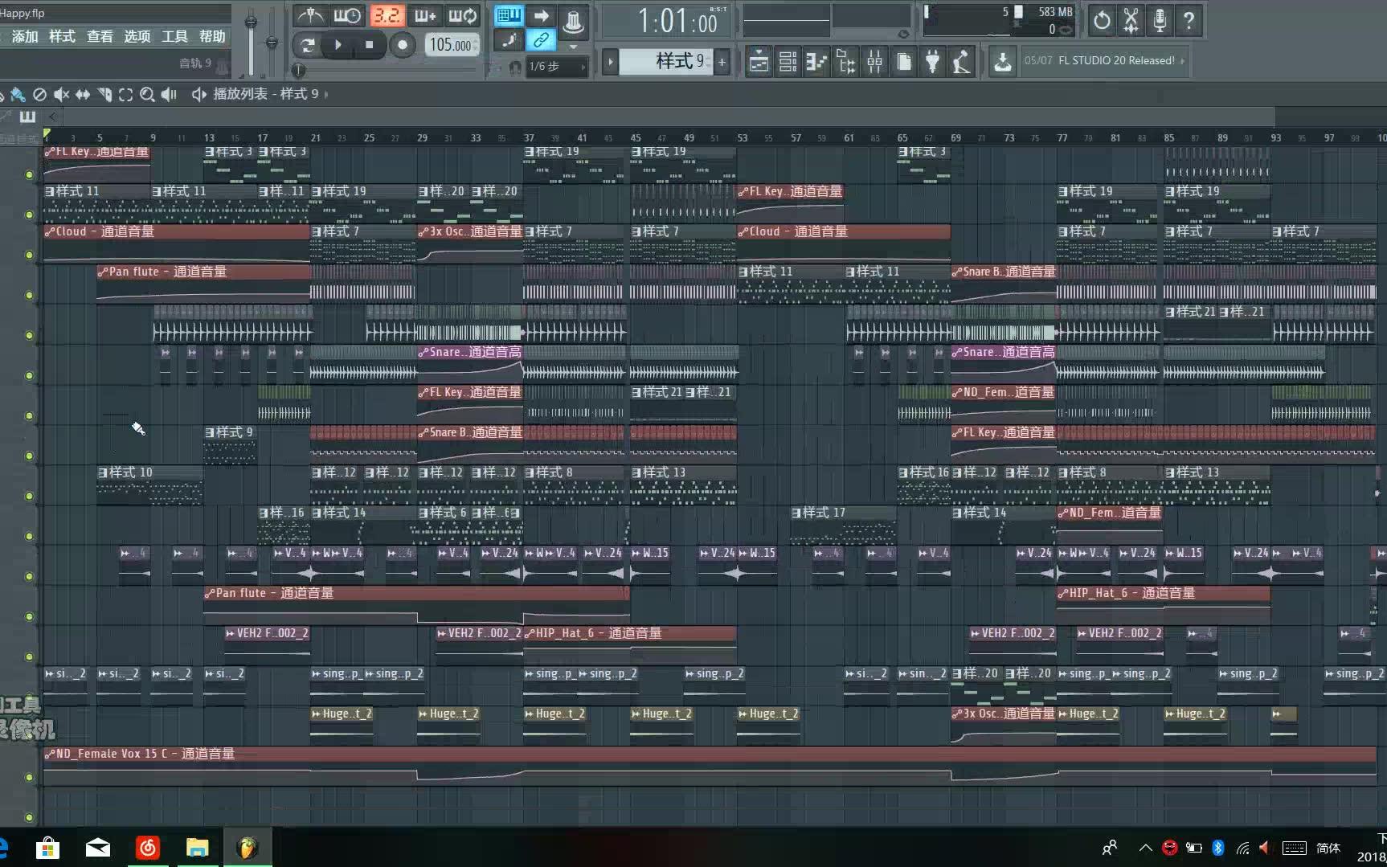The width and height of the screenshot is (1387, 867).
Task: Open File Explorer from the taskbar
Action: (198, 847)
